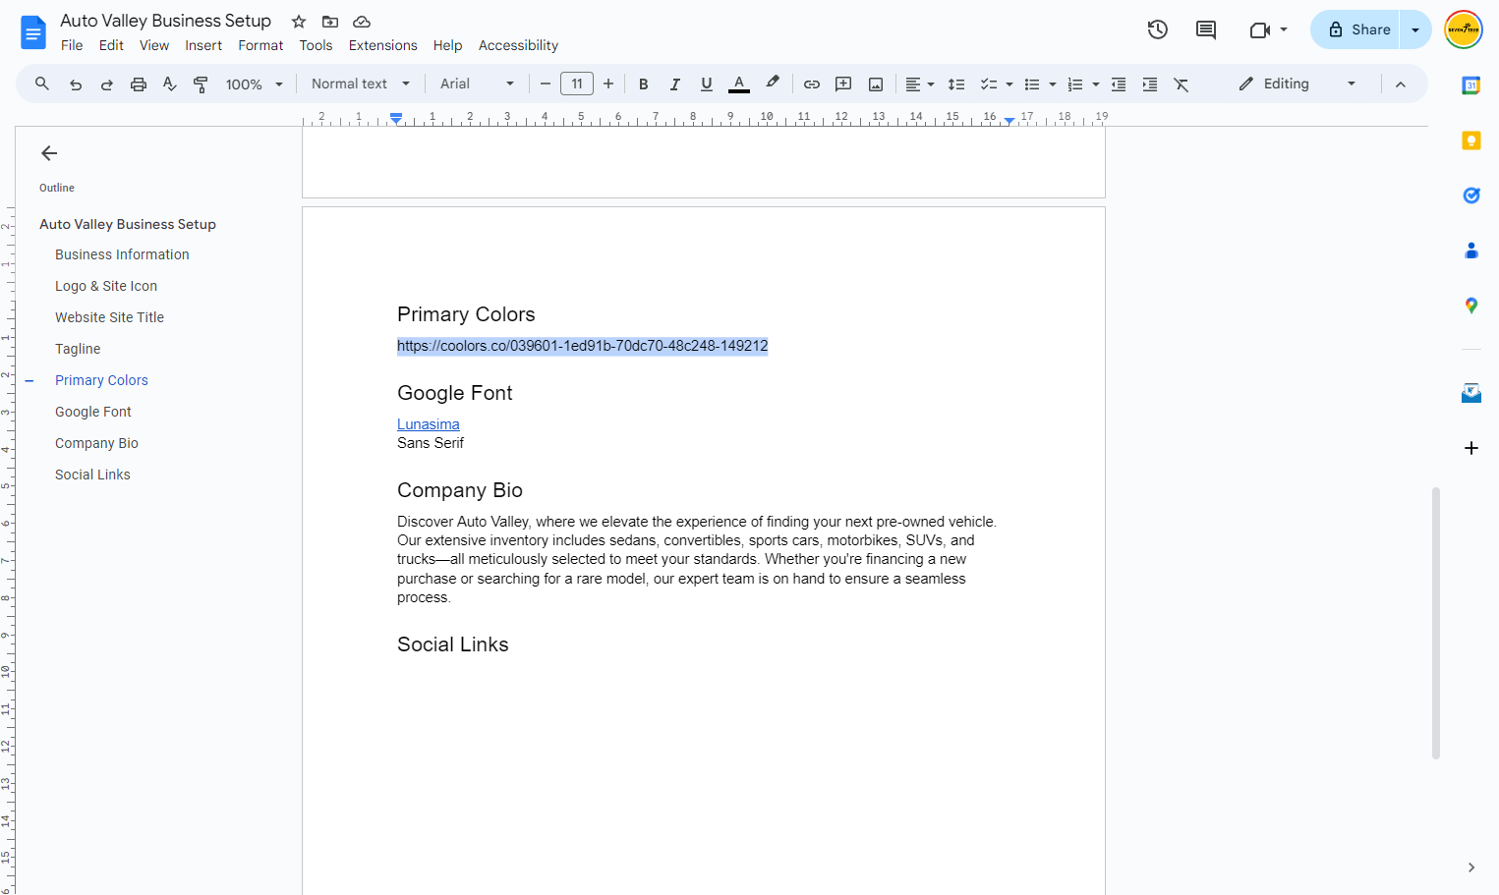Move the document to a folder
This screenshot has height=895, width=1499.
pyautogui.click(x=330, y=22)
